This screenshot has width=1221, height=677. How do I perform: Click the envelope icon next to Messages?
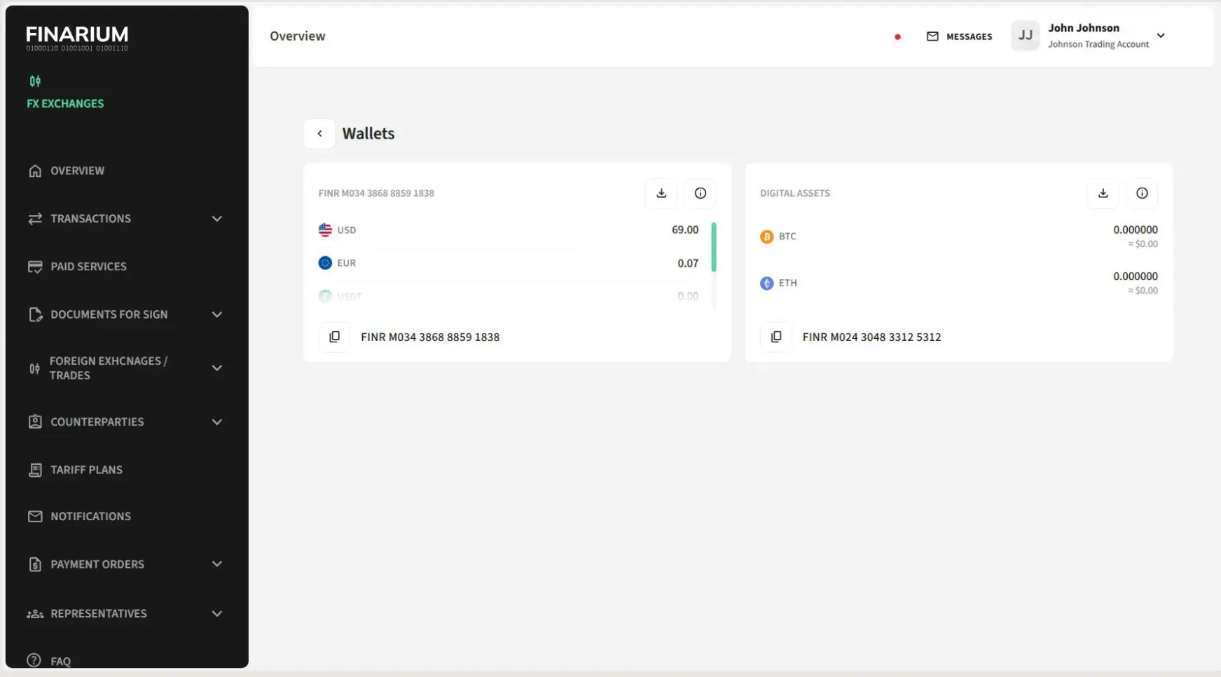pos(932,36)
